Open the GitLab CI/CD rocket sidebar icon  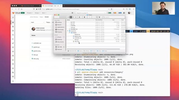pyautogui.click(x=13, y=43)
